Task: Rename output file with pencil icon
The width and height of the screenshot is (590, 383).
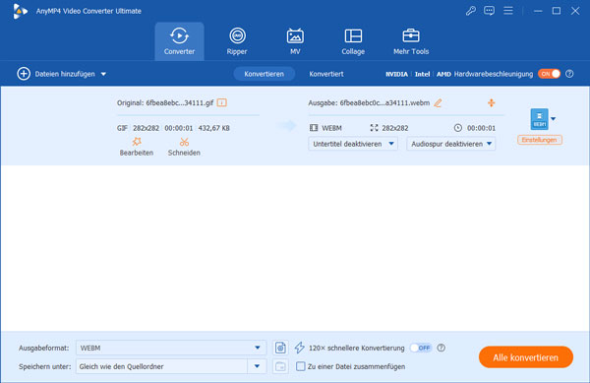Action: tap(438, 102)
